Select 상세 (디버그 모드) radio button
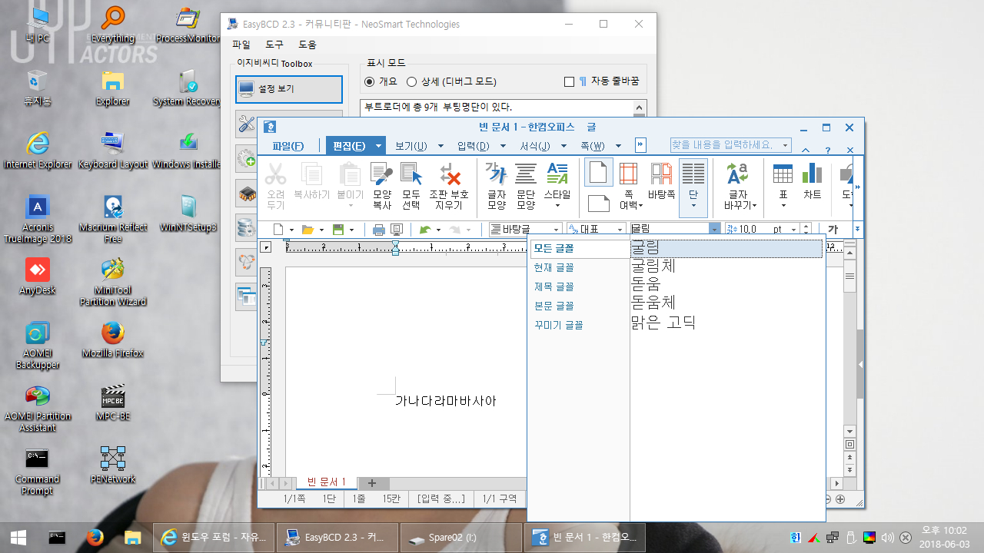 pyautogui.click(x=412, y=81)
